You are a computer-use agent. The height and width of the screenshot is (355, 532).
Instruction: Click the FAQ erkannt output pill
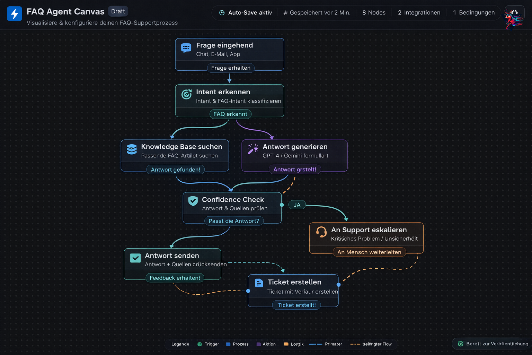pyautogui.click(x=230, y=114)
